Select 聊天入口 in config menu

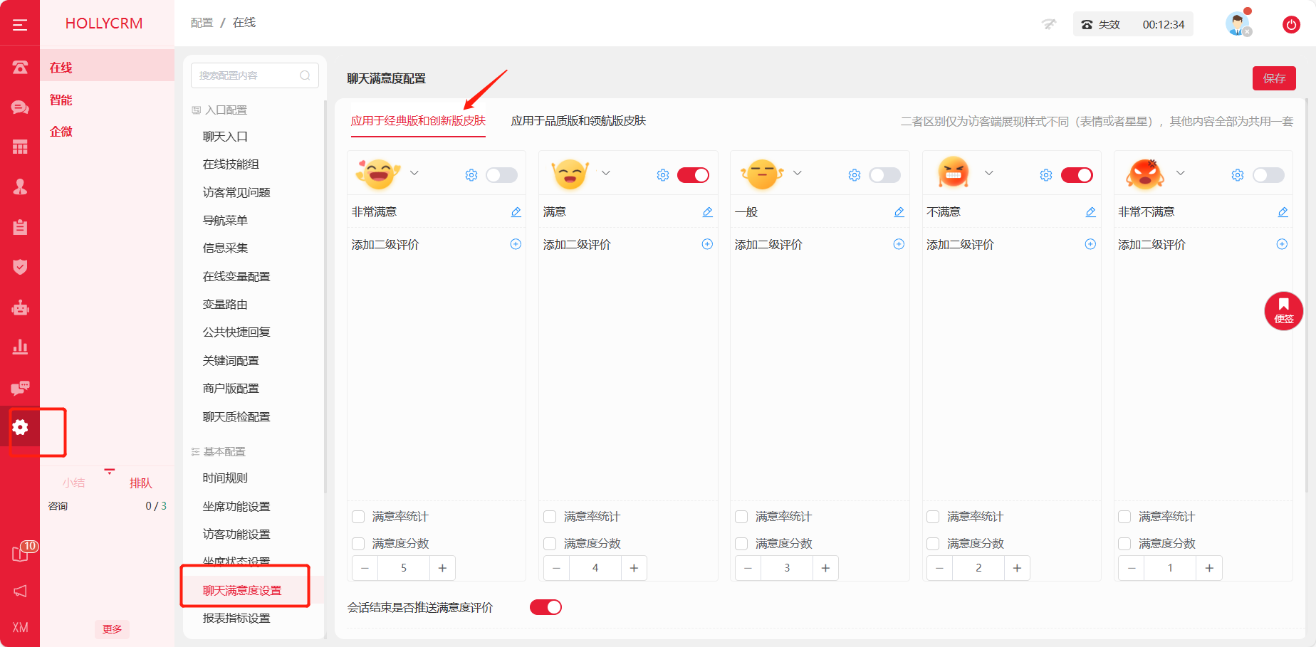[225, 137]
